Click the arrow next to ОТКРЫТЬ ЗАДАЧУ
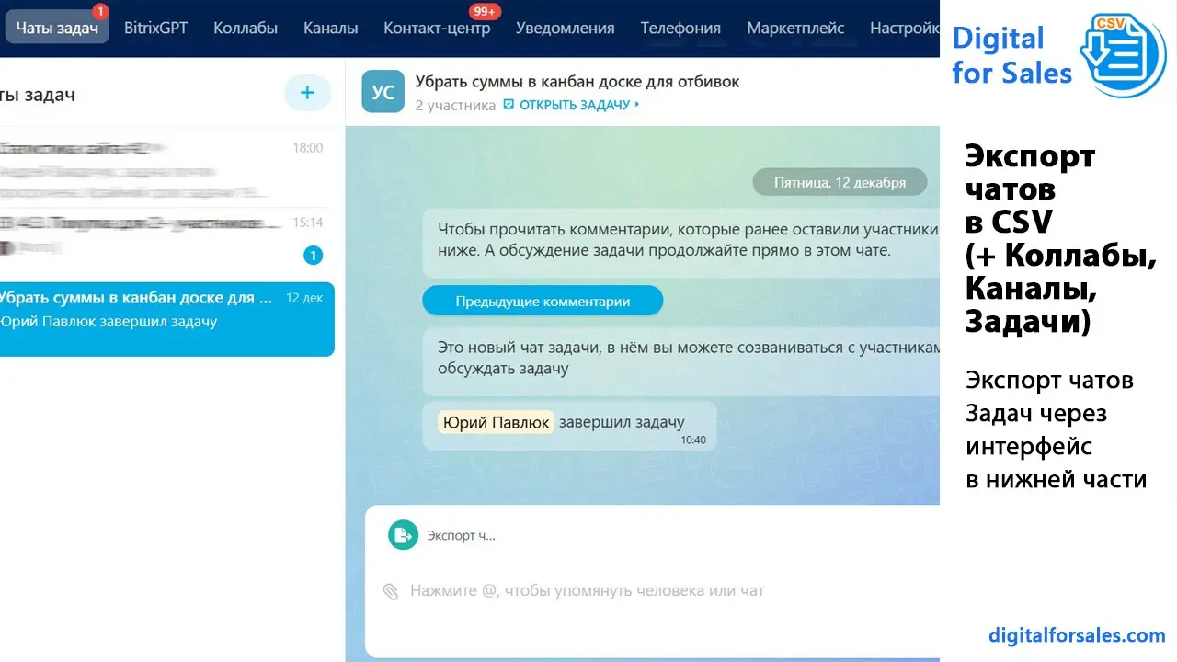 pos(637,105)
